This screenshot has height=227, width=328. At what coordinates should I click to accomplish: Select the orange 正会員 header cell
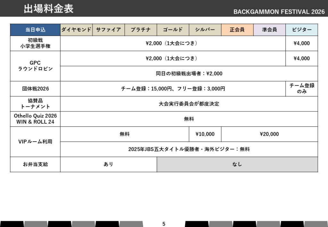click(x=237, y=30)
